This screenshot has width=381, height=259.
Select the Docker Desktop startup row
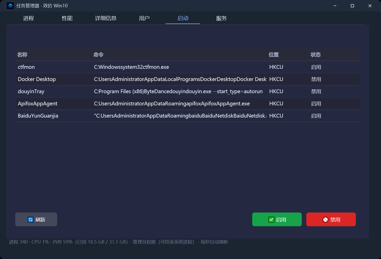187,79
